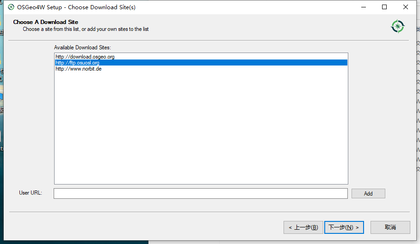420x244 pixels.
Task: Click the Add button
Action: click(x=368, y=194)
